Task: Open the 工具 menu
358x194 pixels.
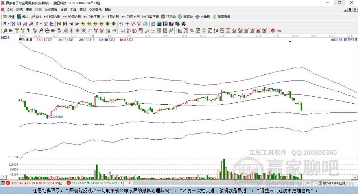Action: point(73,9)
